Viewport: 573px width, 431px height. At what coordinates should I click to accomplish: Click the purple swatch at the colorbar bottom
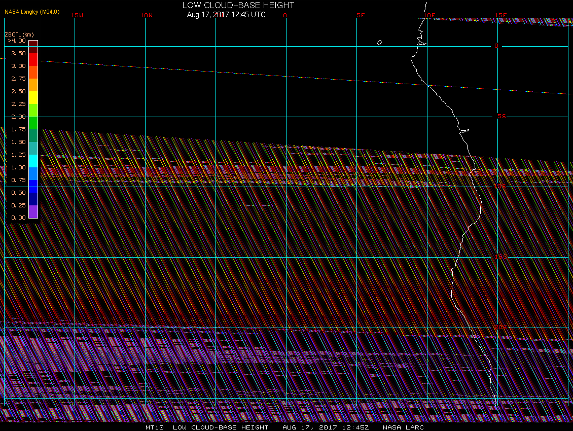tap(33, 211)
